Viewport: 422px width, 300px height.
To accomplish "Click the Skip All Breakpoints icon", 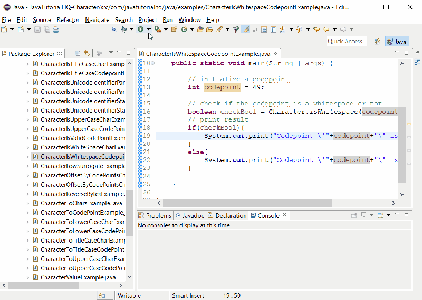I will 114,29.
